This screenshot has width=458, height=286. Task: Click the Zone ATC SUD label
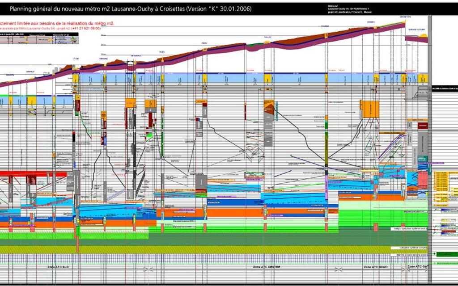click(59, 267)
